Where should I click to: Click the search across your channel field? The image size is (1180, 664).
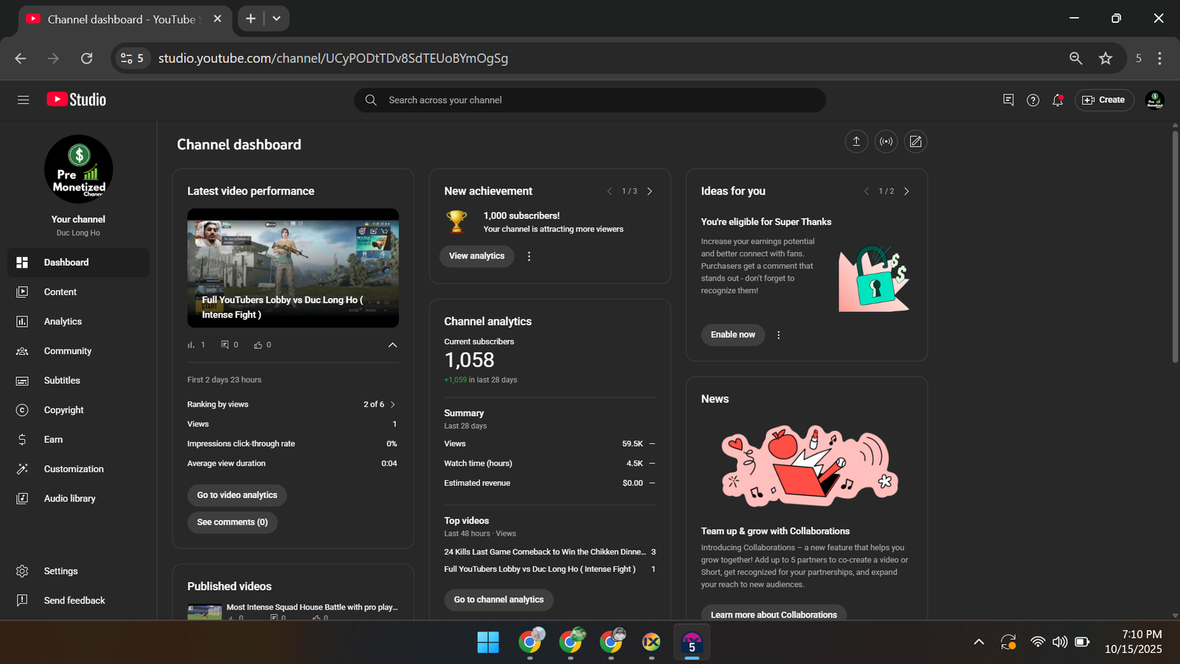point(590,100)
